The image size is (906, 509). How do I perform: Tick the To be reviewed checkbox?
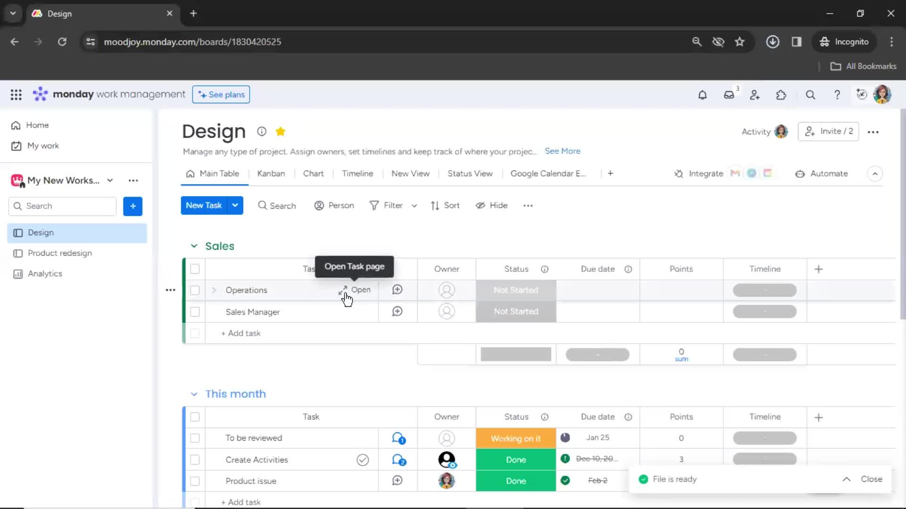click(195, 438)
